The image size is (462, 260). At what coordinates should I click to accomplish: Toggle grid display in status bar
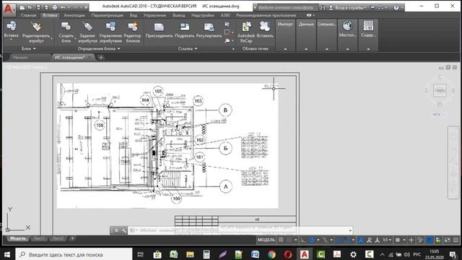coord(281,240)
